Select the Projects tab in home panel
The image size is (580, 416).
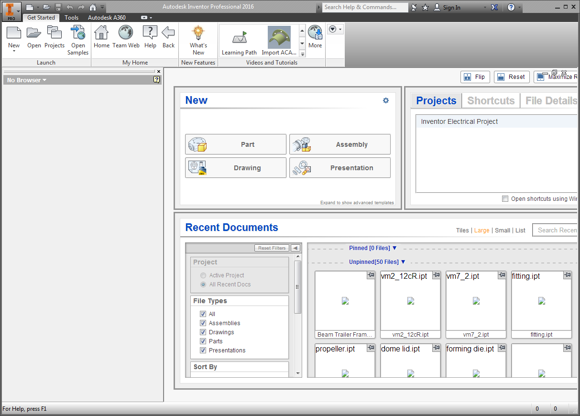[x=436, y=100]
